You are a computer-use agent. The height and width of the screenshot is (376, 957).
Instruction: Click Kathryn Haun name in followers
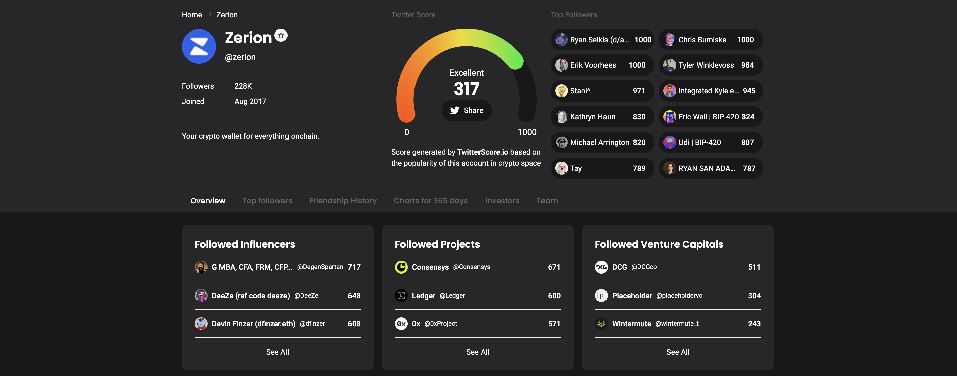592,117
